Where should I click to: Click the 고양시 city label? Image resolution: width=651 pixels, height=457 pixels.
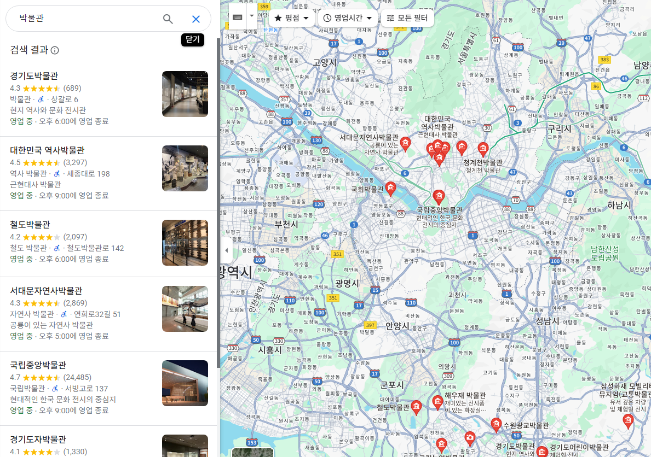click(325, 62)
